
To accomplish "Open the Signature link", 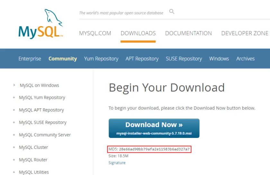I will (117, 162).
